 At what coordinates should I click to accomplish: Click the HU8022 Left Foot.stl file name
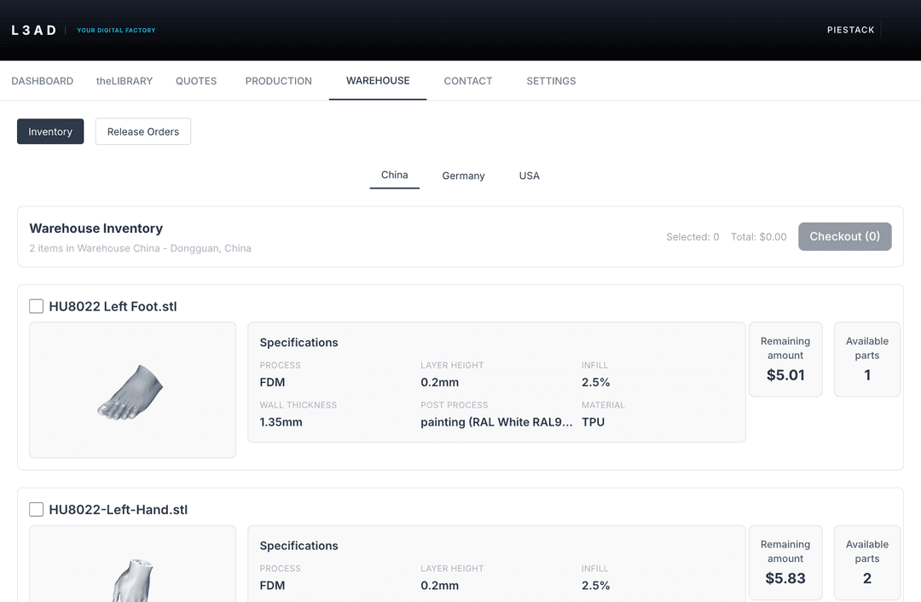click(x=113, y=306)
